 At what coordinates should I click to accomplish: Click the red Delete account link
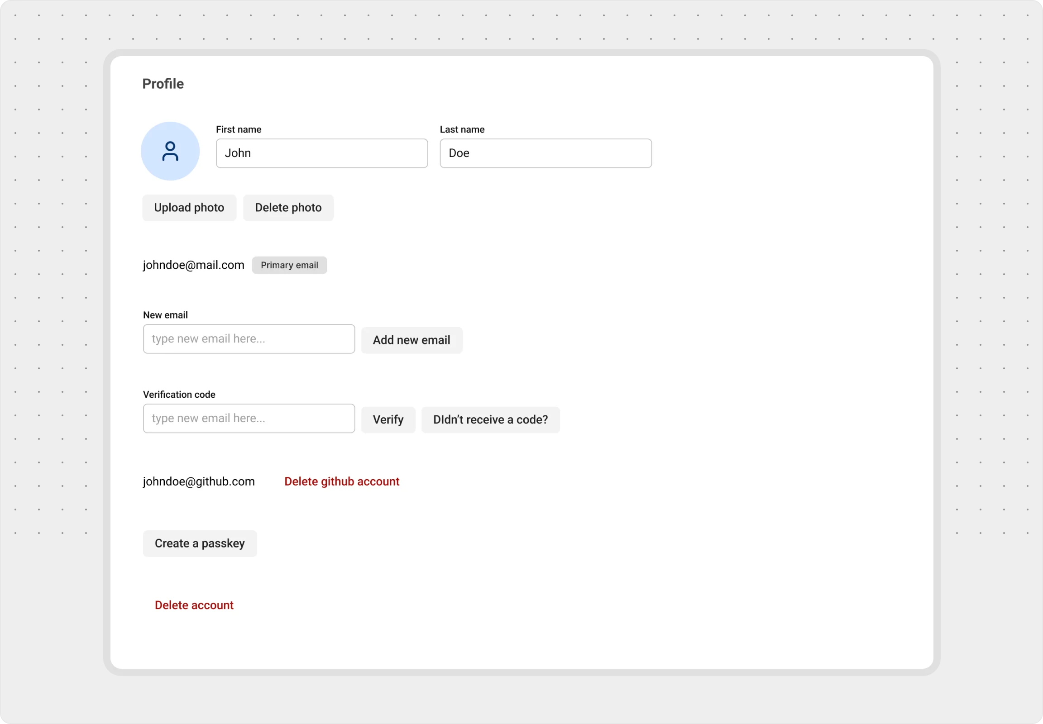tap(194, 605)
